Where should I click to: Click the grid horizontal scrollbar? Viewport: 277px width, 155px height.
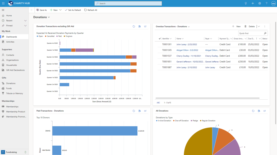click(x=207, y=98)
